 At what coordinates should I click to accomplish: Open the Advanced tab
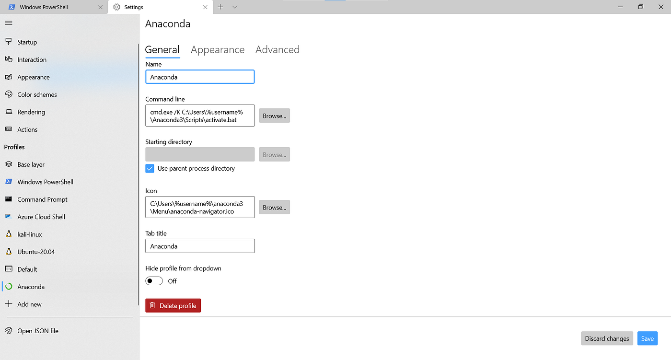(x=277, y=49)
